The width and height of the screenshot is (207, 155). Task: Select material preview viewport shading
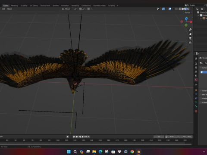click(x=185, y=9)
